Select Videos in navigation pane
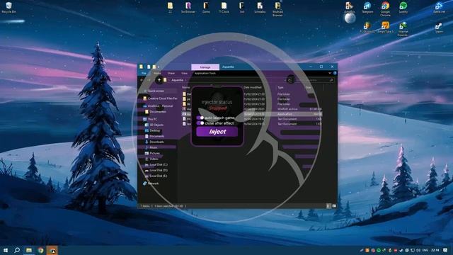The image size is (453, 255). point(151,159)
